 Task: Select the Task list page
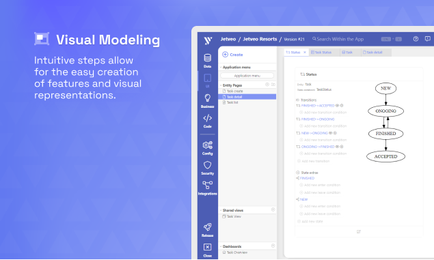(x=247, y=102)
